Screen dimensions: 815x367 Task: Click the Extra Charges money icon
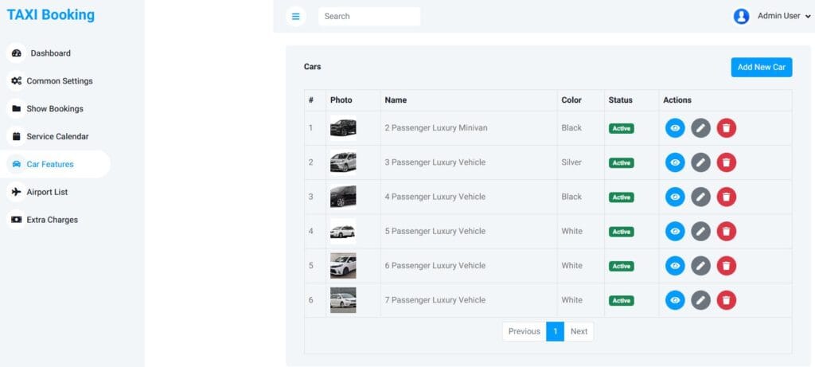point(16,220)
